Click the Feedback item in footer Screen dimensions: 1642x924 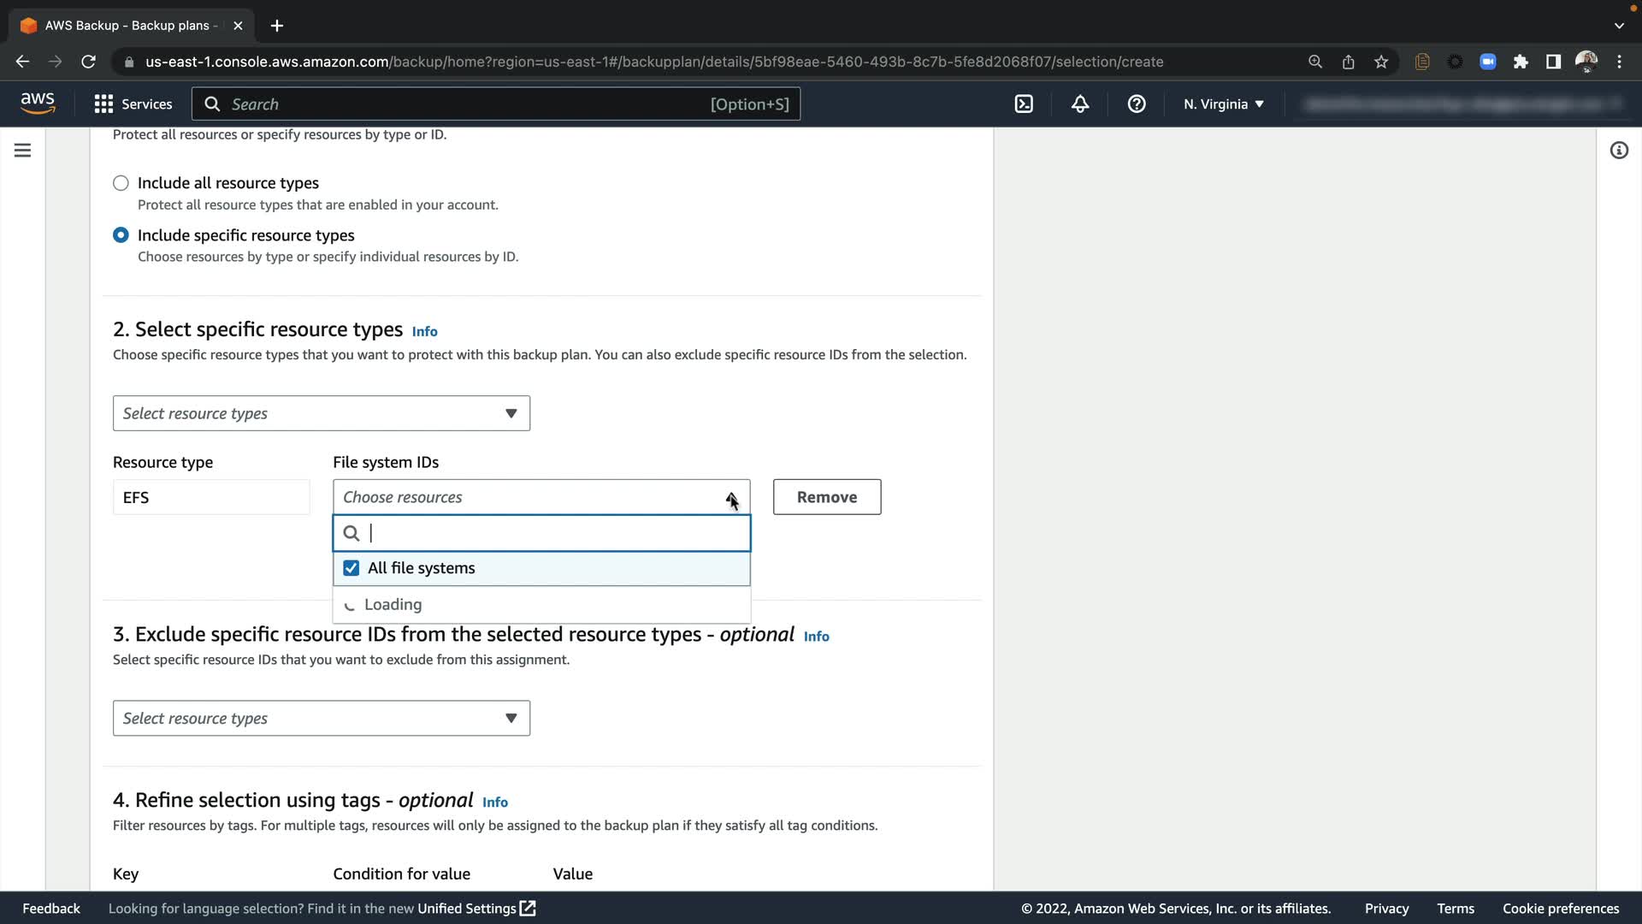click(51, 909)
